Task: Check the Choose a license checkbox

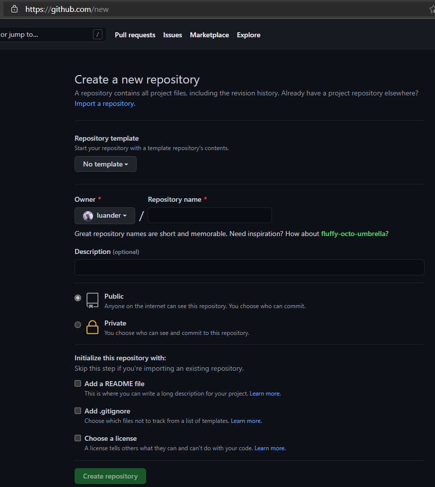Action: [78, 438]
